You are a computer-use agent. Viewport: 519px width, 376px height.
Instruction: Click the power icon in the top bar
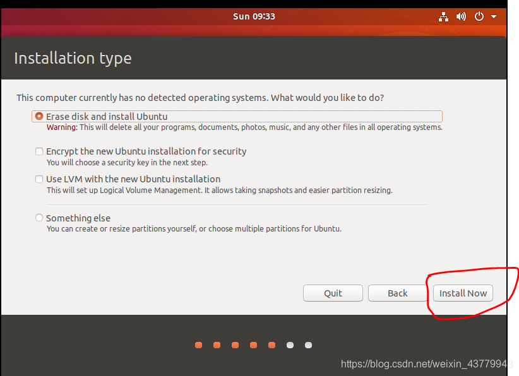[479, 16]
